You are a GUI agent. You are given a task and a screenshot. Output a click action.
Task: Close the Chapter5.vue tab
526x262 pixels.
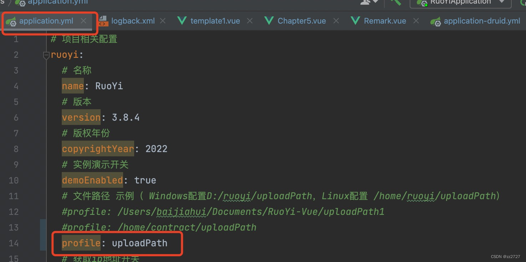[x=336, y=21]
